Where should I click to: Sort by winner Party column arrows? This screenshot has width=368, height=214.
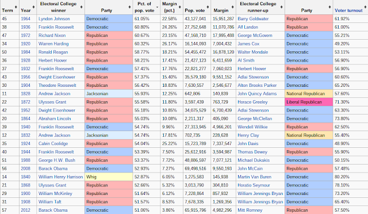pyautogui.click(x=129, y=7)
